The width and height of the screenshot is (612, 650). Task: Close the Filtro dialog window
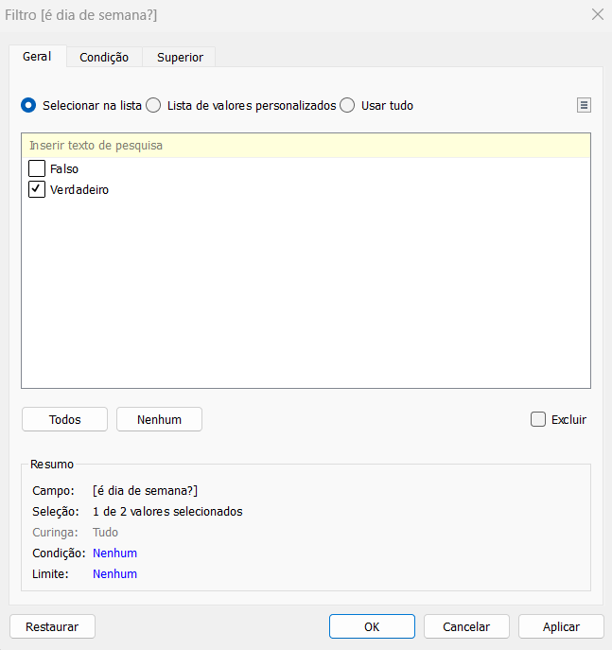point(597,14)
